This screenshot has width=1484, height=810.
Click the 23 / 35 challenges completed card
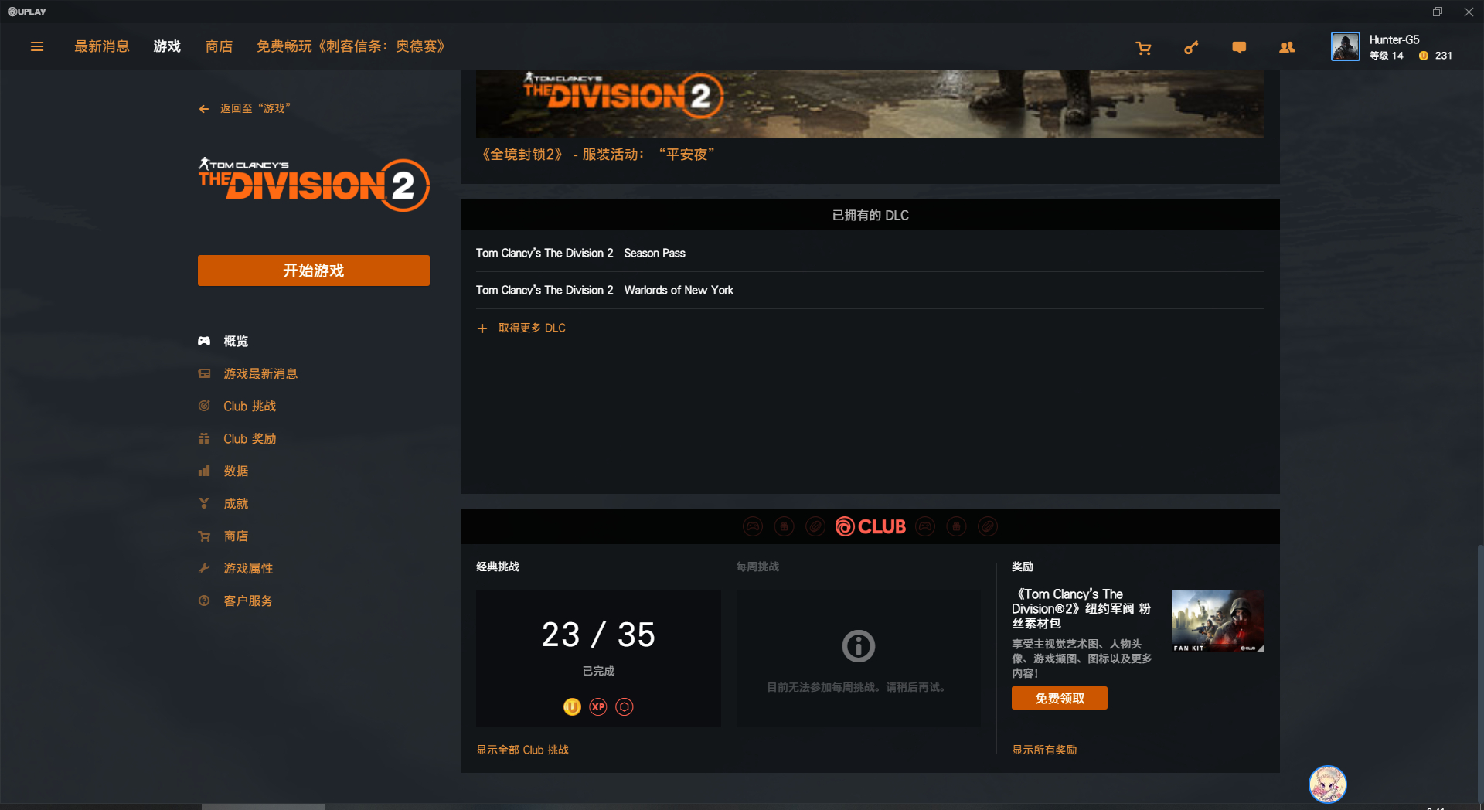coord(598,659)
